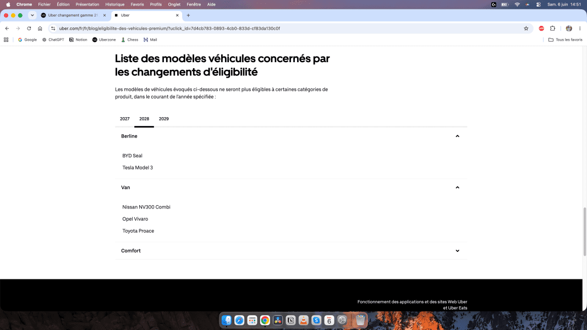Image resolution: width=587 pixels, height=330 pixels.
Task: Select the 2029 year tab
Action: tap(163, 119)
